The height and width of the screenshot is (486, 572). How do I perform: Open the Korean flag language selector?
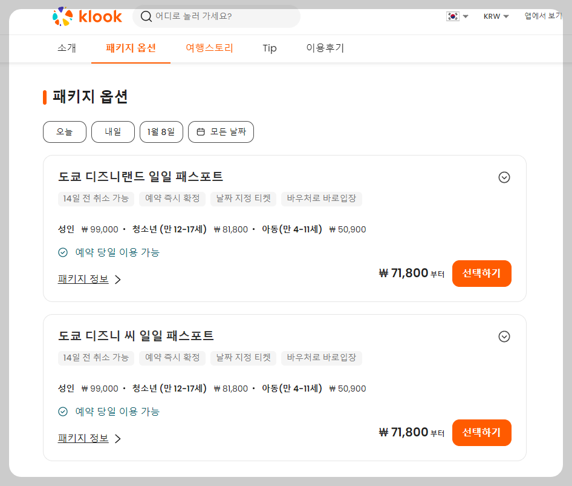click(457, 16)
